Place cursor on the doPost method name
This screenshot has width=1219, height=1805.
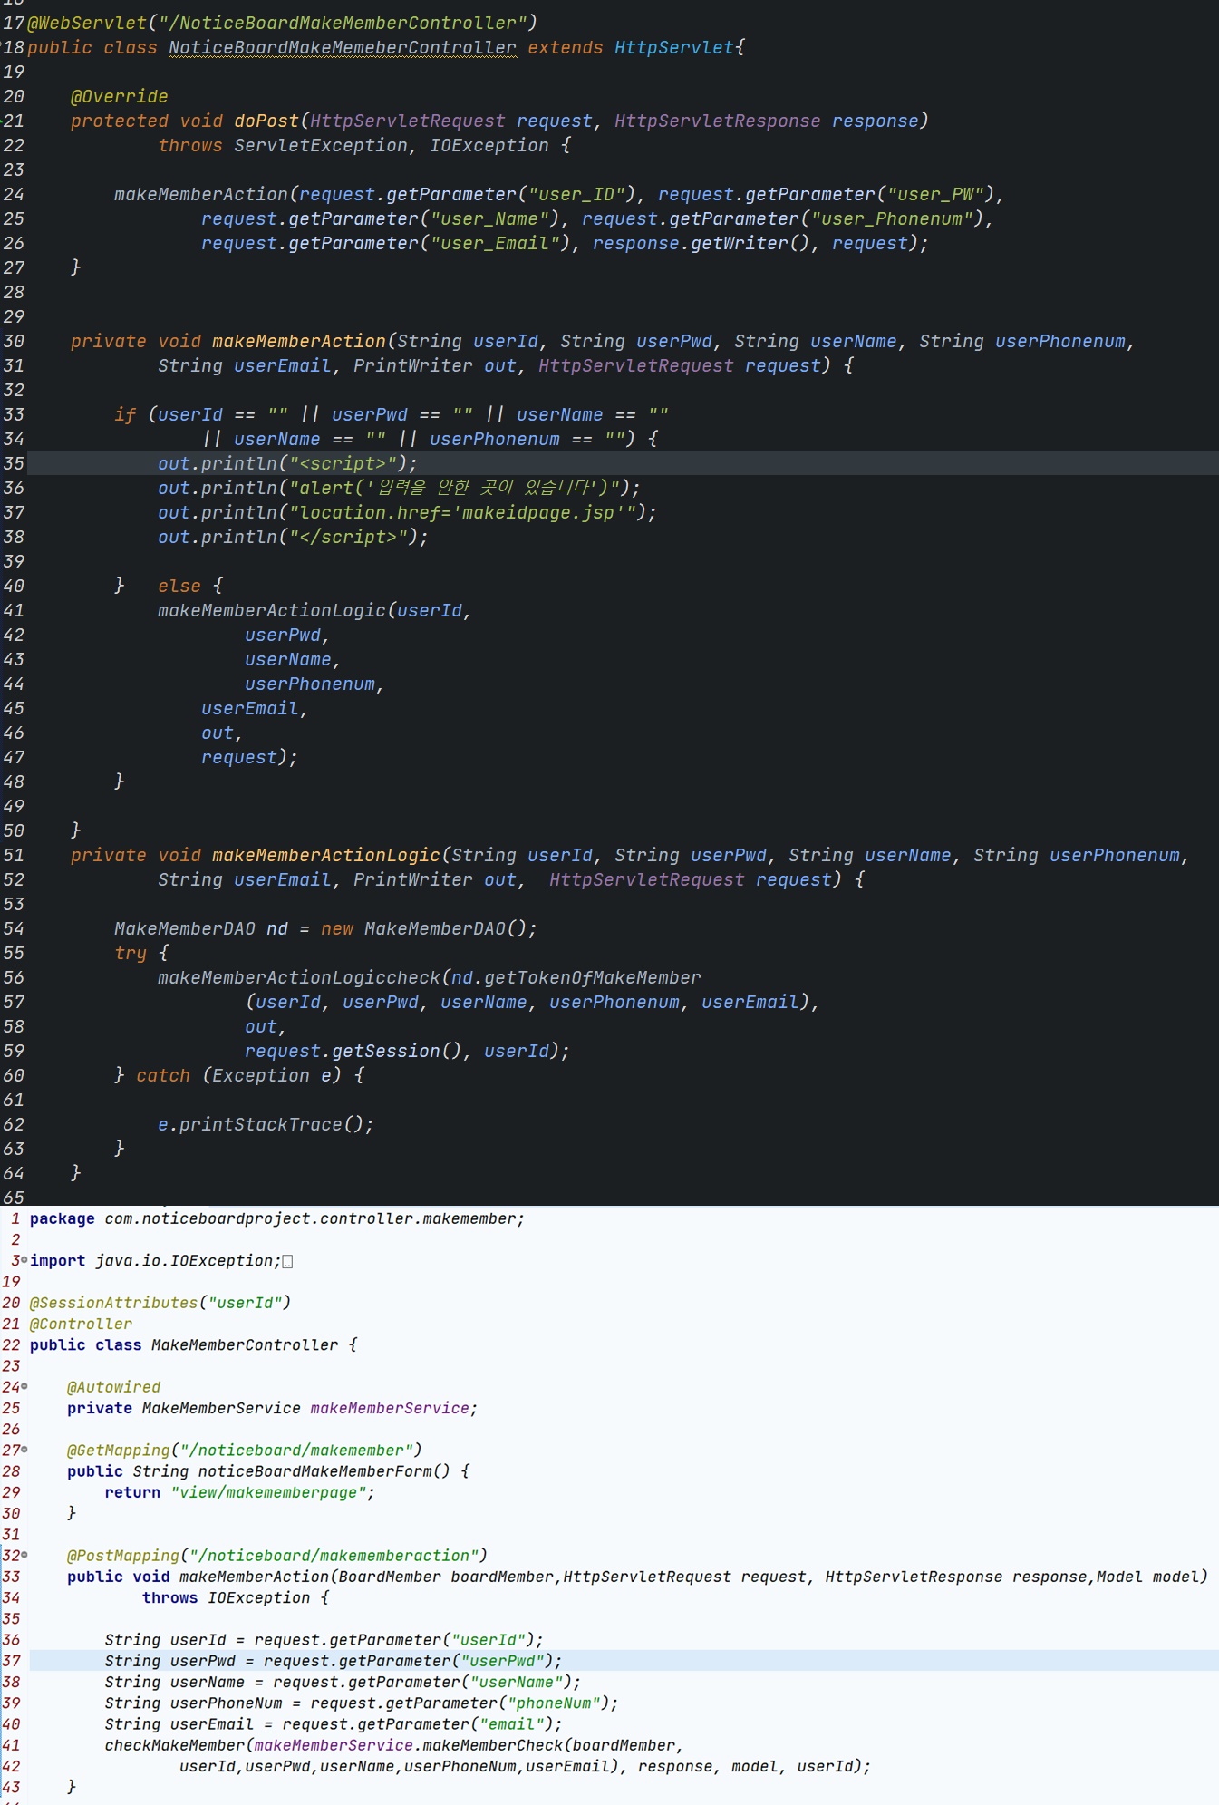pyautogui.click(x=266, y=121)
